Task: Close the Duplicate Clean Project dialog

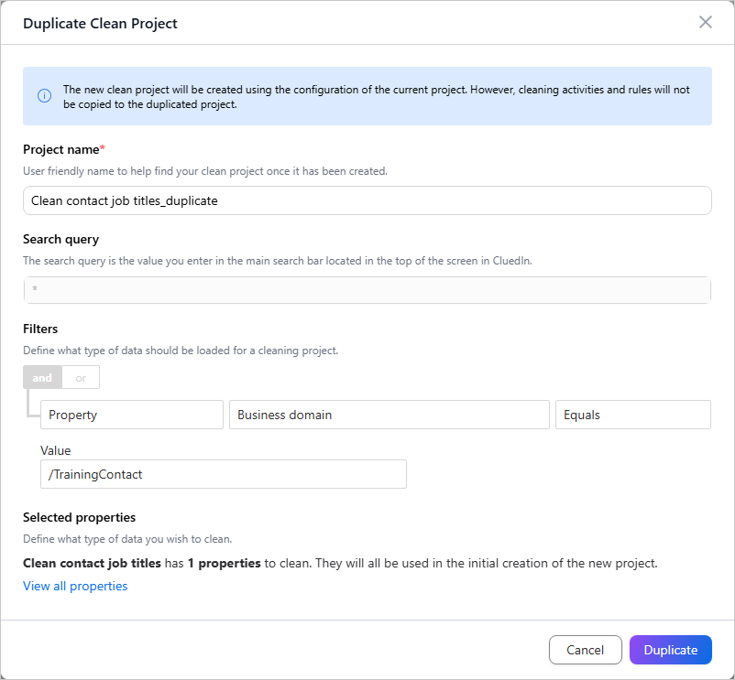Action: click(705, 22)
